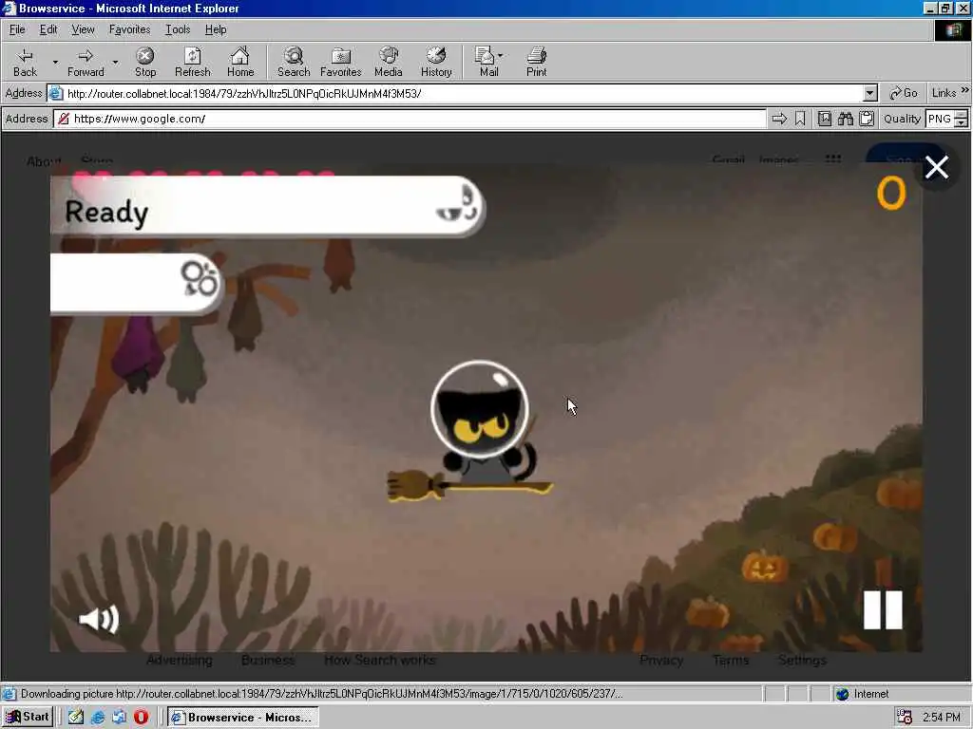Click the black cat on the broomstick
The image size is (973, 729).
pos(479,431)
